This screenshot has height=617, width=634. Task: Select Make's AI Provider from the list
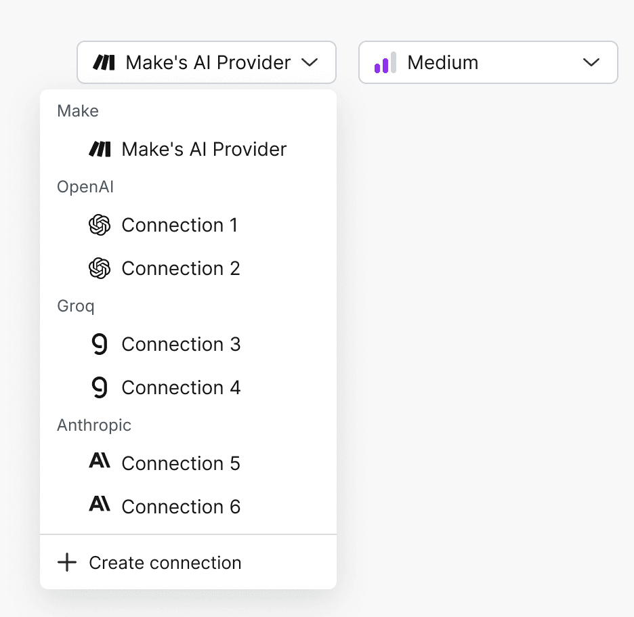[x=204, y=149]
